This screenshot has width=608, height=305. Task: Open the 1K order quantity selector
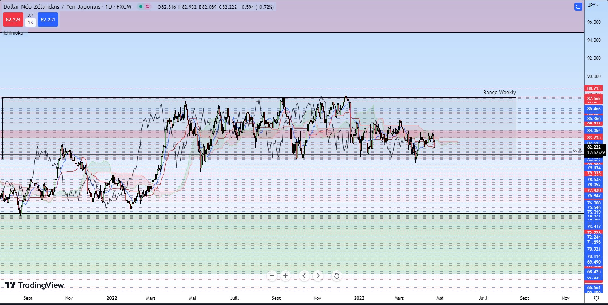pyautogui.click(x=31, y=23)
